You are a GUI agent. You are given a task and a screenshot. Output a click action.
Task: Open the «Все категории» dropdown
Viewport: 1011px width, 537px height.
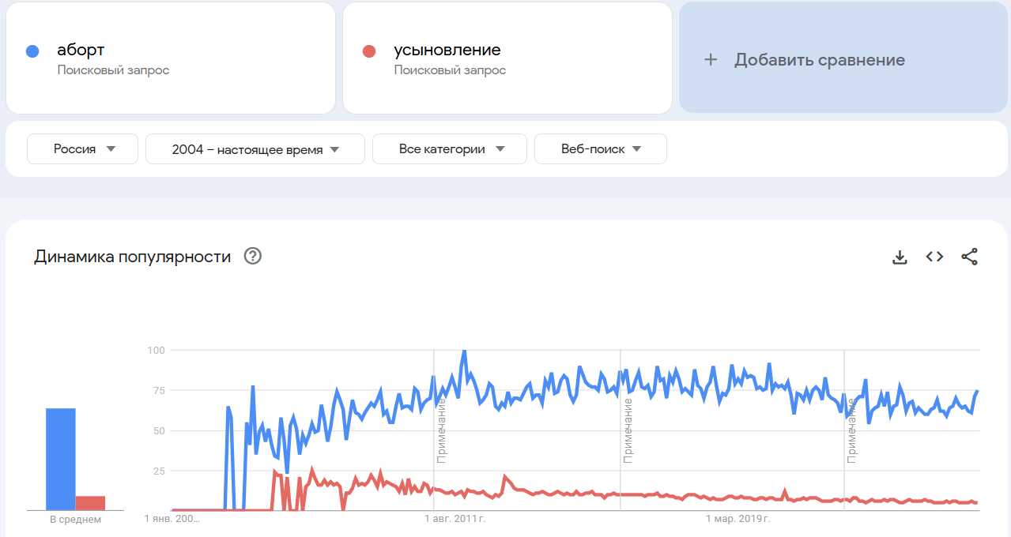(x=450, y=149)
